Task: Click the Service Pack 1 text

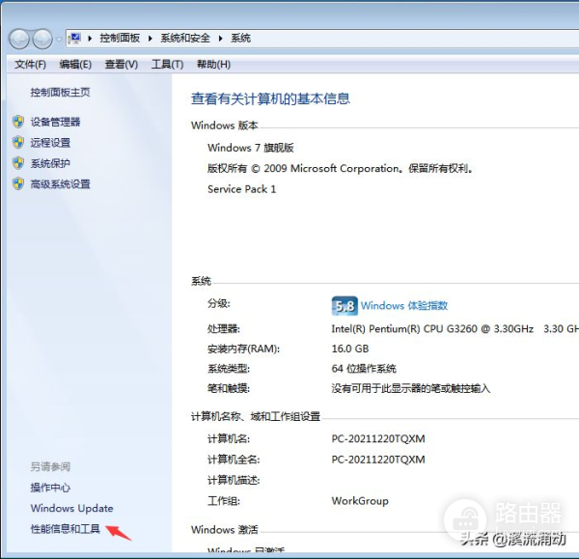Action: pos(242,189)
